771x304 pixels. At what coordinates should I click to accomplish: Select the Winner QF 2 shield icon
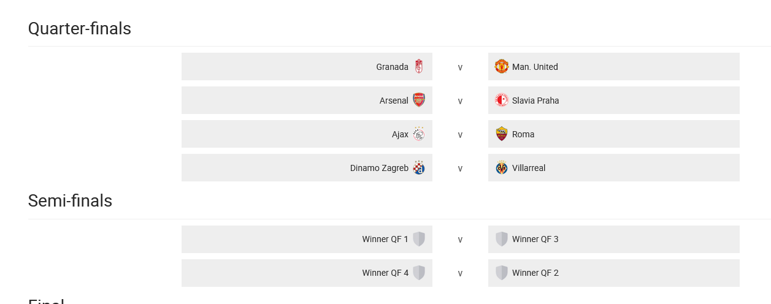point(502,273)
